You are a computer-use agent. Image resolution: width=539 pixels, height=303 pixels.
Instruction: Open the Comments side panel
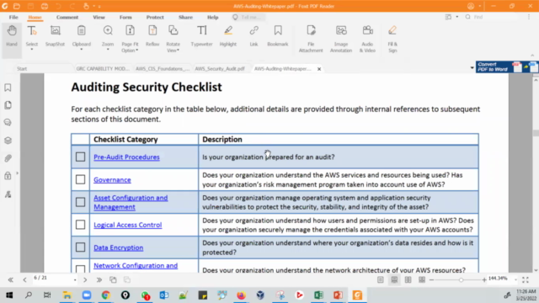point(8,123)
